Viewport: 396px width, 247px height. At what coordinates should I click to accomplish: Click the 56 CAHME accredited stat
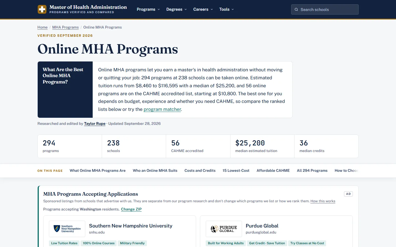click(198, 146)
